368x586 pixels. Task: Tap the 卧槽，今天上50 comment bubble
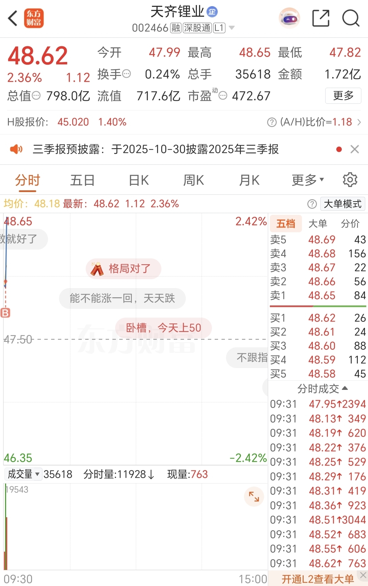point(164,328)
